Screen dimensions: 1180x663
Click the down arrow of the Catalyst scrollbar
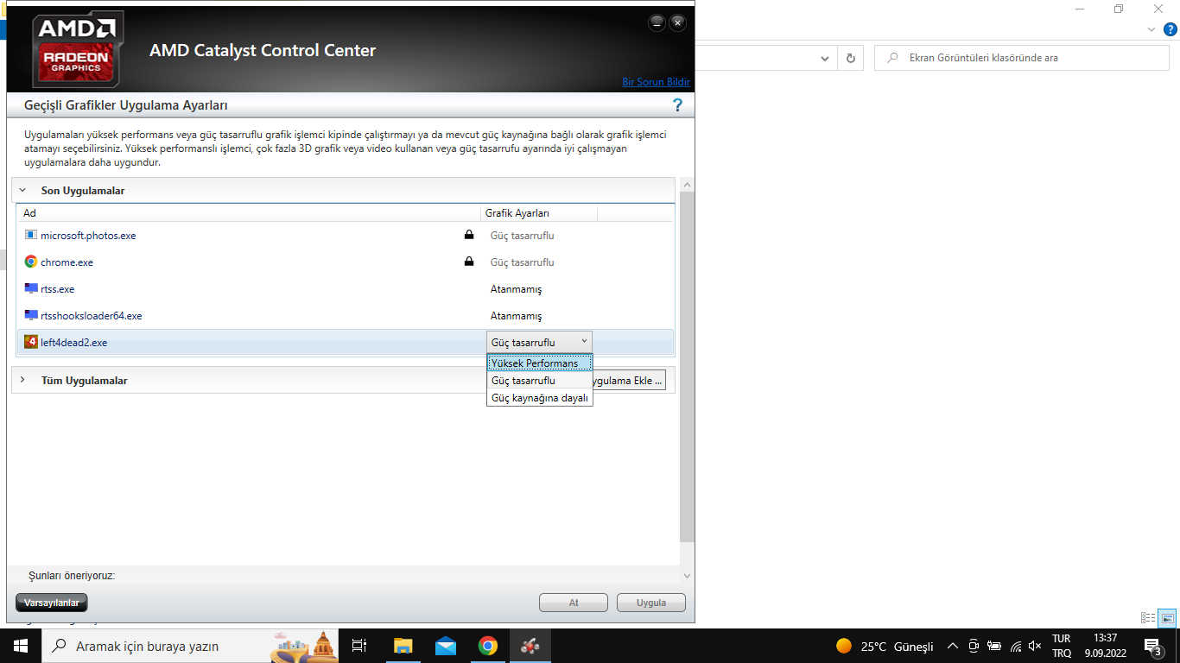[688, 576]
